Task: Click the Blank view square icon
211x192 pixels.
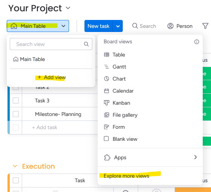Action: (x=106, y=139)
